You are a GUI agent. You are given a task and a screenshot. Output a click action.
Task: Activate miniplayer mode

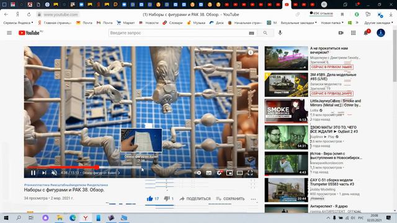(230, 173)
